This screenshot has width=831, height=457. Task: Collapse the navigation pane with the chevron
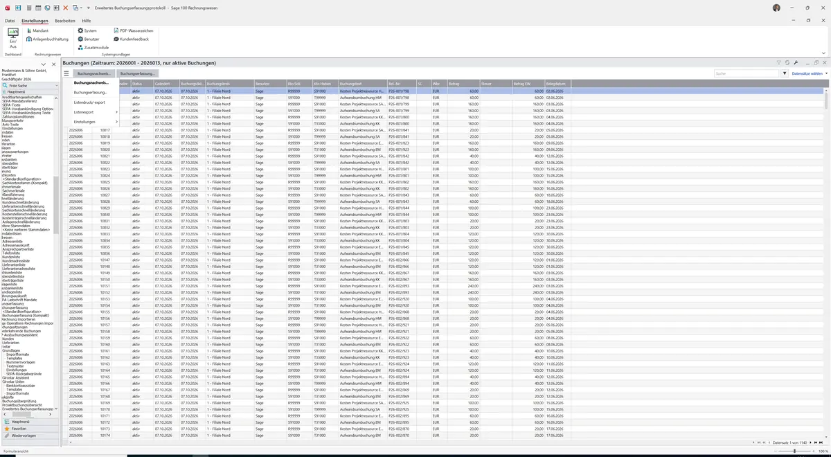tap(44, 64)
